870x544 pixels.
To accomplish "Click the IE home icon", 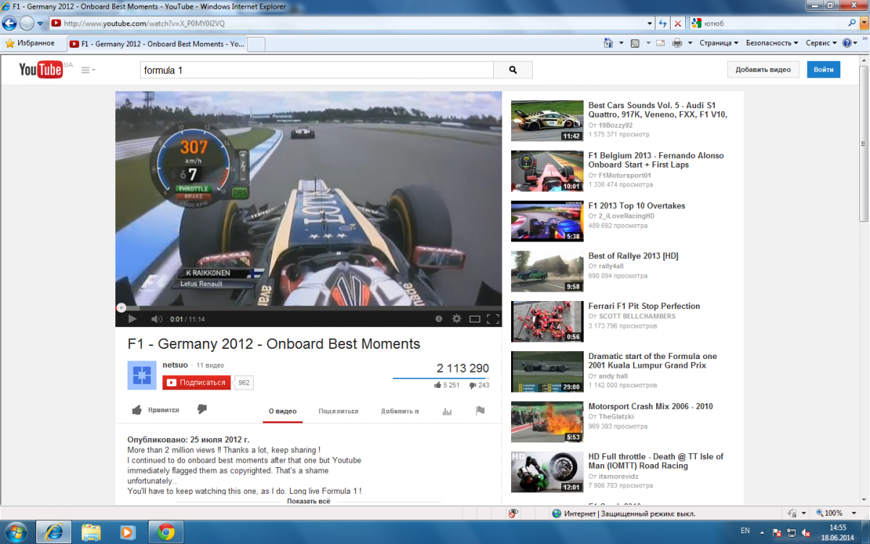I will click(x=608, y=44).
